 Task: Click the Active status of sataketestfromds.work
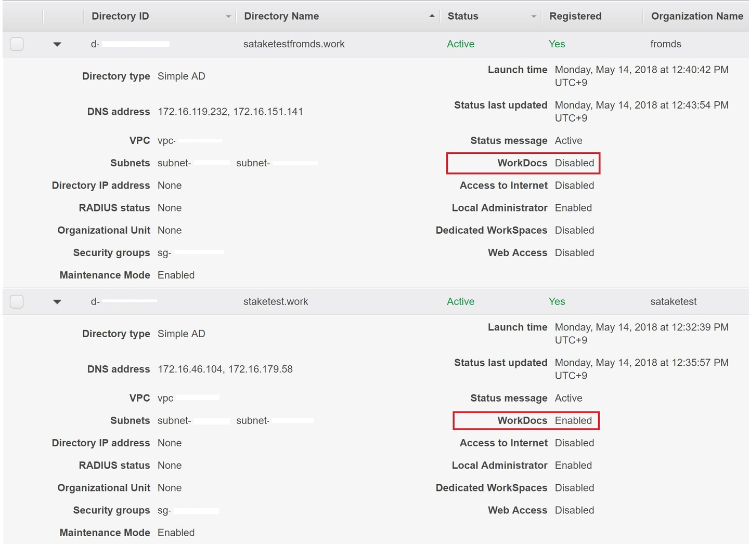[460, 44]
